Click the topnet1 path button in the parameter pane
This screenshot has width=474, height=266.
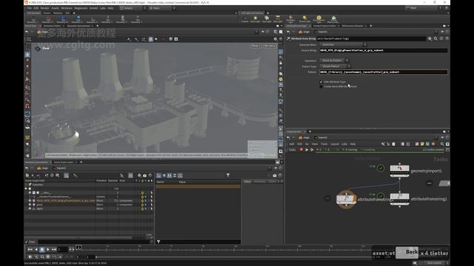(x=321, y=32)
